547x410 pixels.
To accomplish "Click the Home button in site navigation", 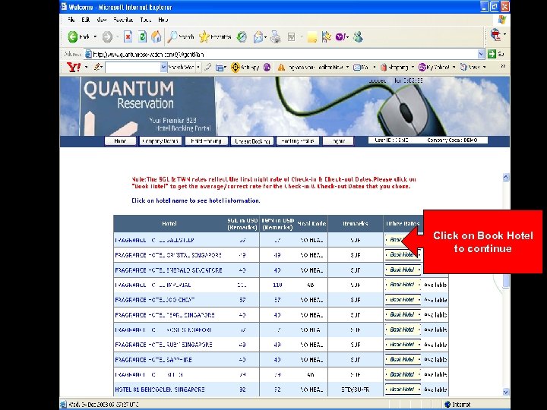I will coord(120,141).
